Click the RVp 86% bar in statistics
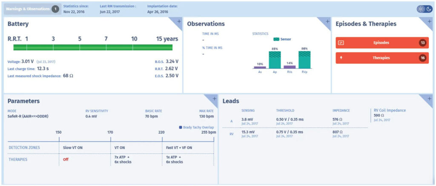 [x=304, y=60]
